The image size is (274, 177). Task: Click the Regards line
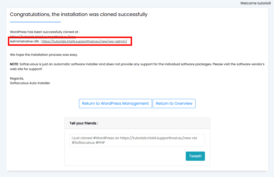pyautogui.click(x=17, y=78)
